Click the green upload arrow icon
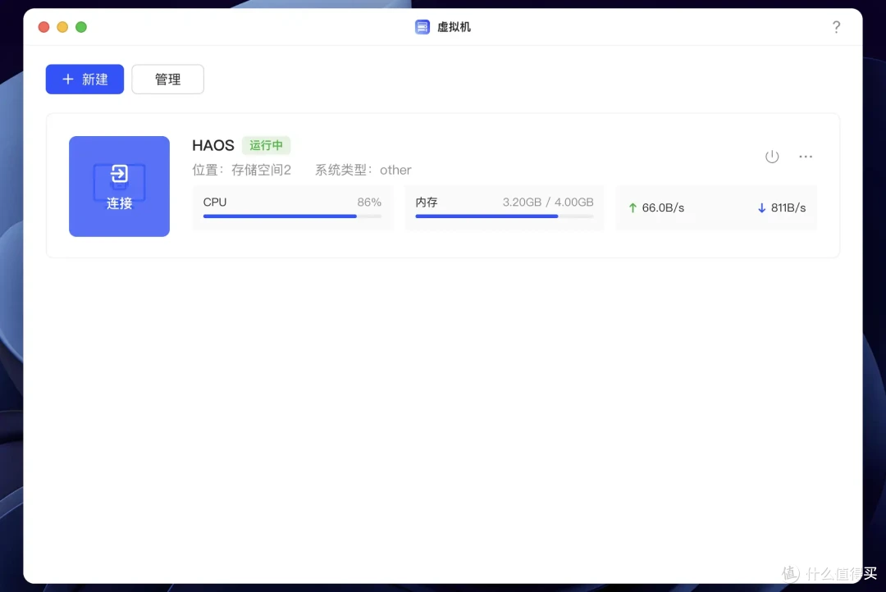The height and width of the screenshot is (592, 886). point(633,208)
